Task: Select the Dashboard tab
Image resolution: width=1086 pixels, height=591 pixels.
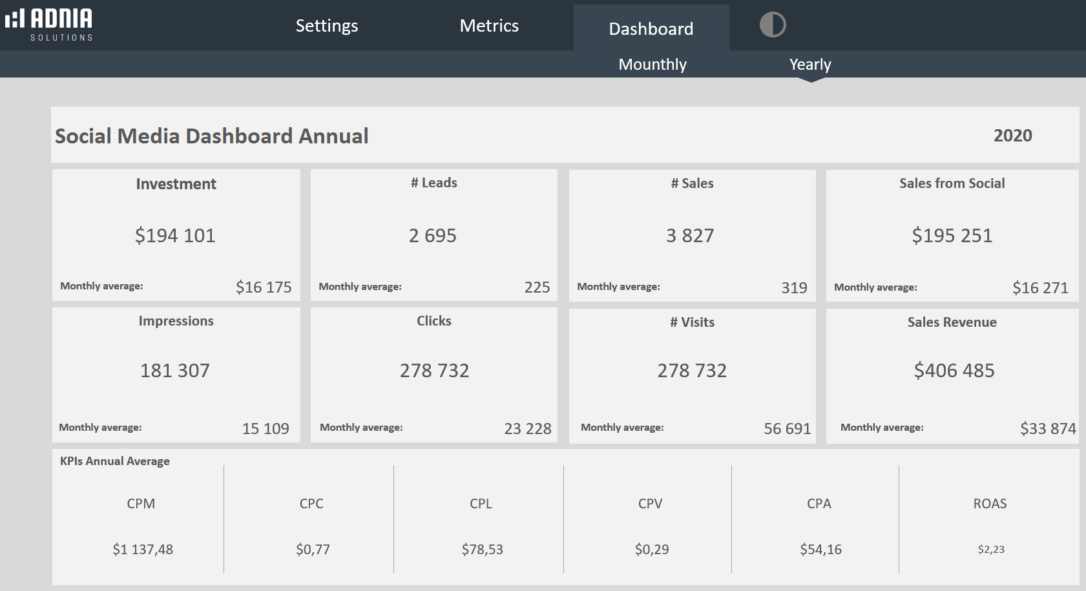Action: tap(651, 28)
